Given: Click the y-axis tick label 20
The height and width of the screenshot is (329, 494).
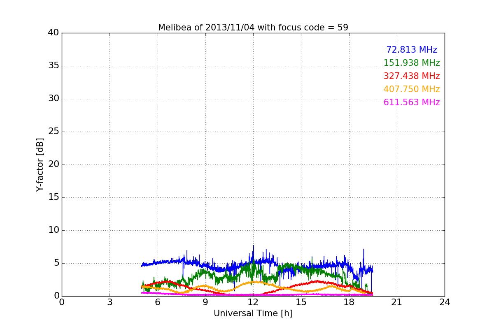Looking at the screenshot, I should (x=54, y=164).
